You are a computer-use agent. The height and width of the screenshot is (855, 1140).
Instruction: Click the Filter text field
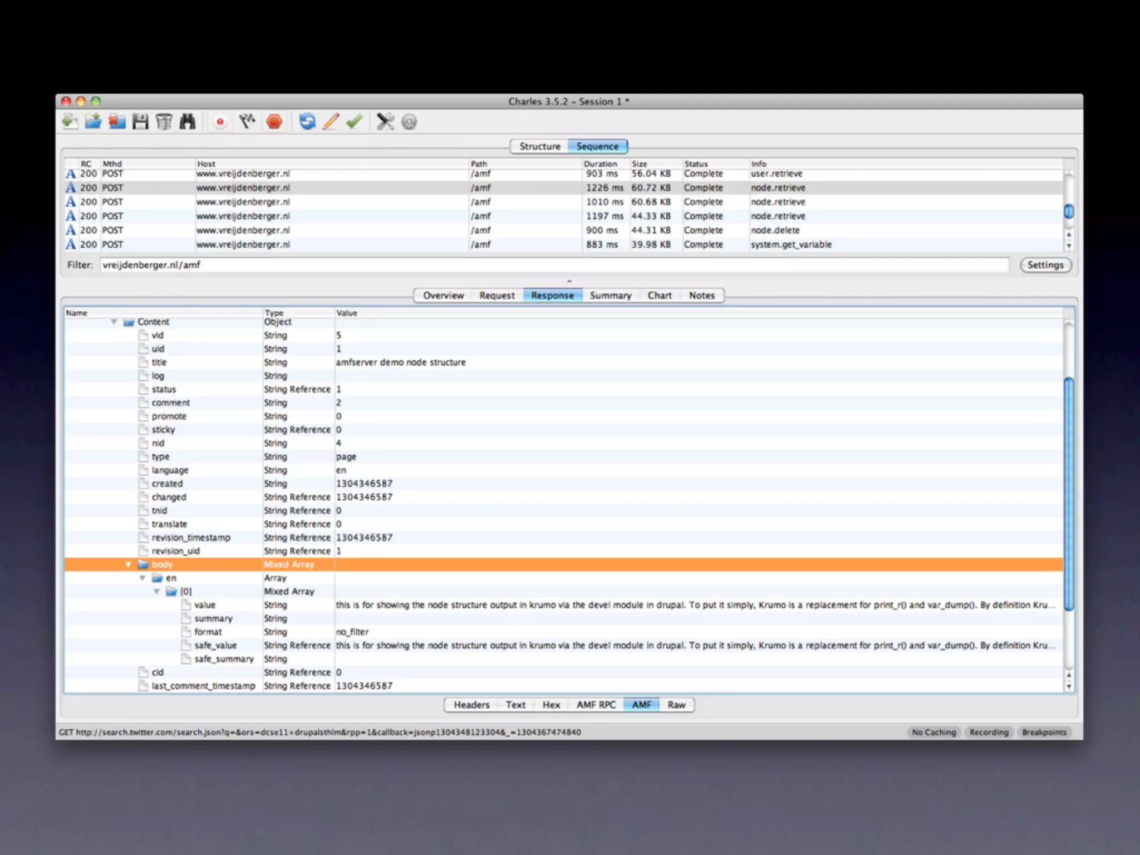click(x=554, y=265)
